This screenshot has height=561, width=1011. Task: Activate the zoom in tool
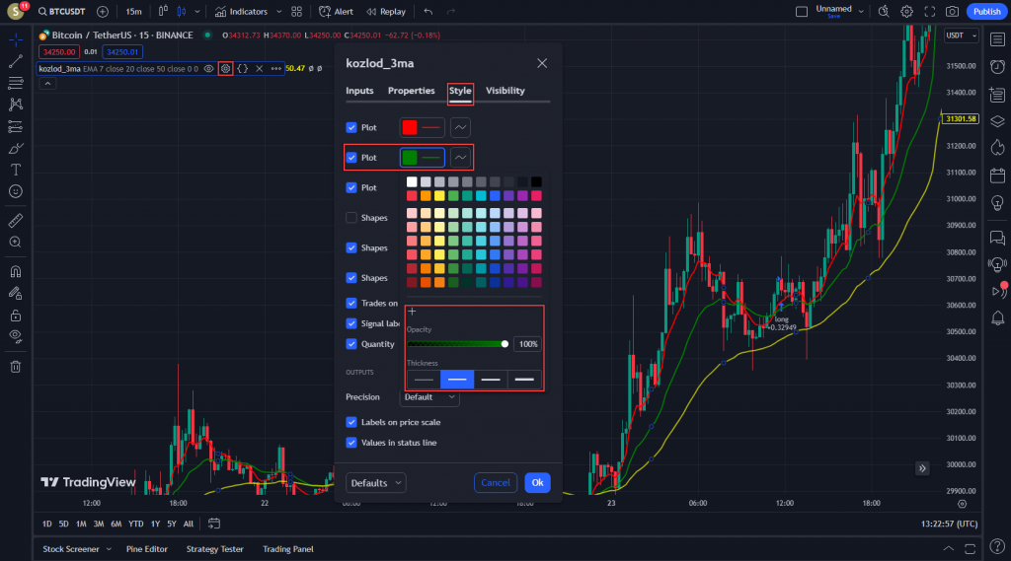pyautogui.click(x=16, y=243)
